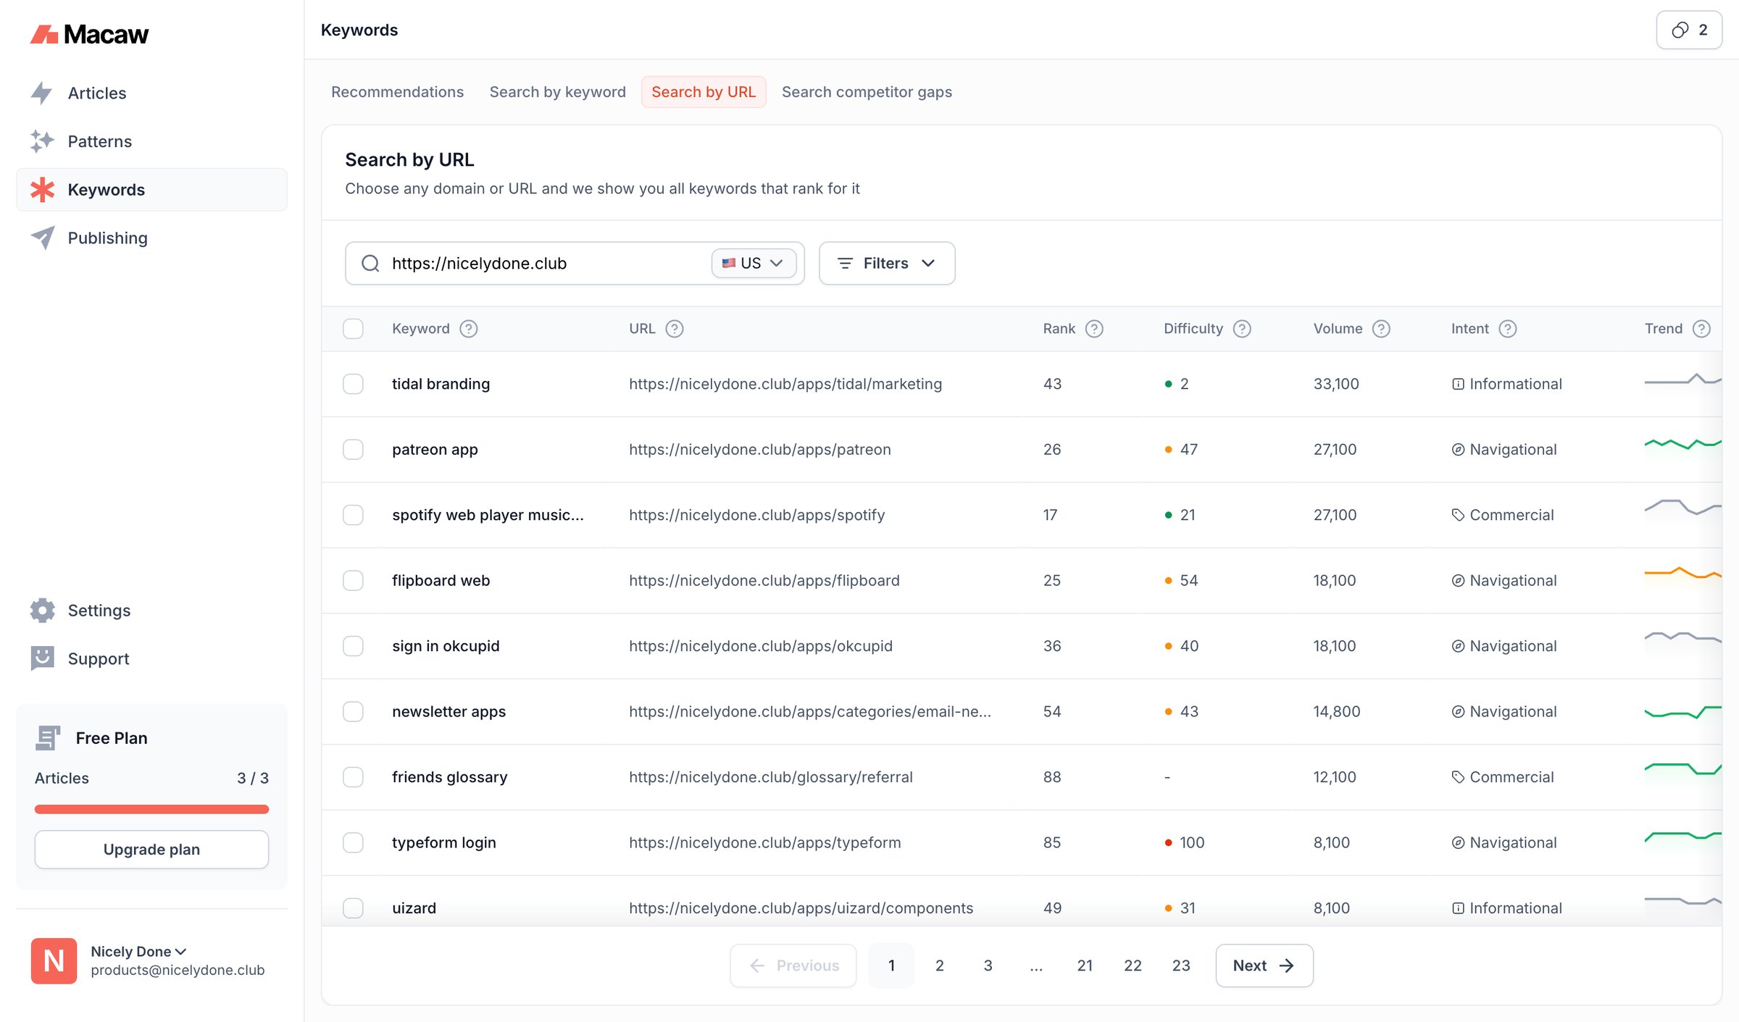The image size is (1739, 1022).
Task: Click the Publishing paper plane icon
Action: [42, 238]
